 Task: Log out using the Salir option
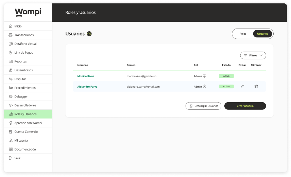coord(17,158)
